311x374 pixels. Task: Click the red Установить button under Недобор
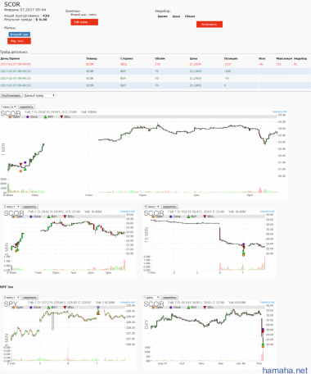210,25
